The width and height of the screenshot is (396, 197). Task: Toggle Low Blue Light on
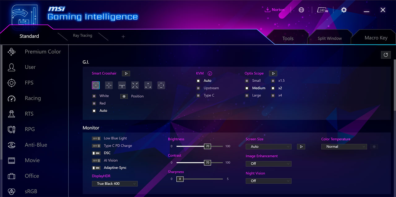96,138
